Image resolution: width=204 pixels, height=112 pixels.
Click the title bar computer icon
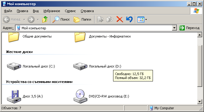click(4, 4)
